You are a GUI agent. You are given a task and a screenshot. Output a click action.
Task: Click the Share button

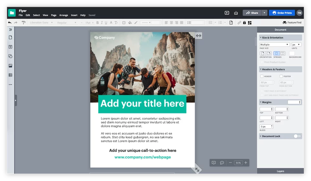point(252,13)
